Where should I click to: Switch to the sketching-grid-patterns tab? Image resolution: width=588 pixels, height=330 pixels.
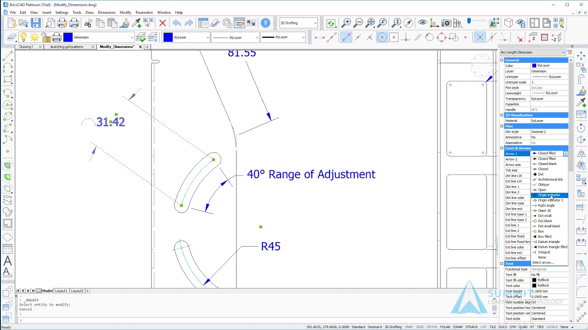(x=67, y=47)
